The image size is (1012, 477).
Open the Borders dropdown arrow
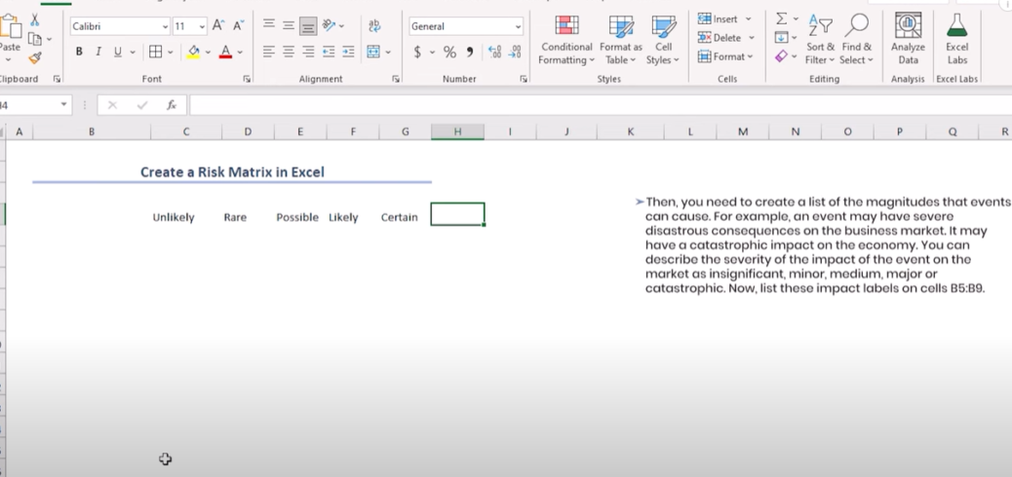(x=171, y=52)
